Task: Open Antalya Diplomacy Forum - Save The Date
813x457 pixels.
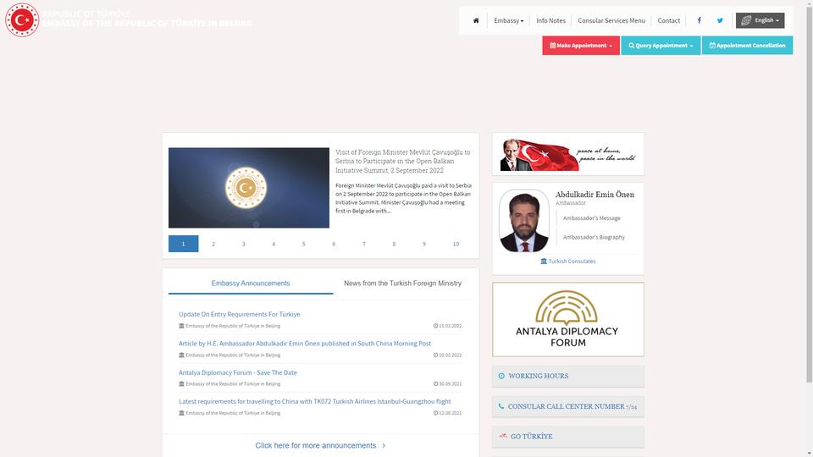Action: coord(237,372)
